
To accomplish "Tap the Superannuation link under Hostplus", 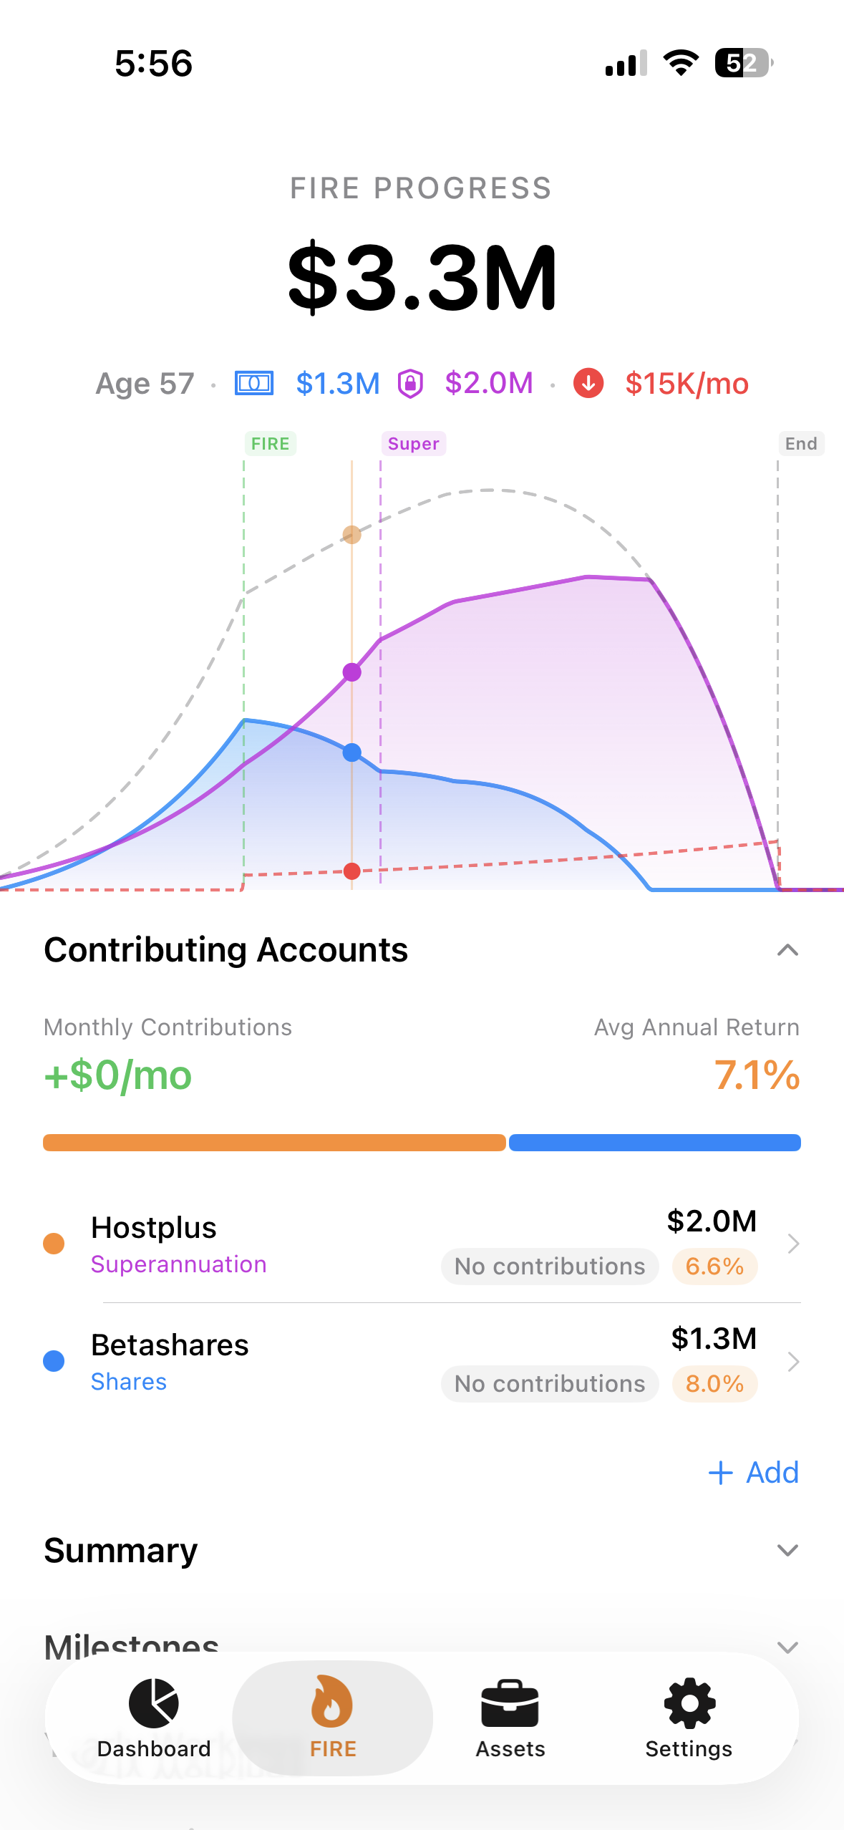I will (178, 1264).
